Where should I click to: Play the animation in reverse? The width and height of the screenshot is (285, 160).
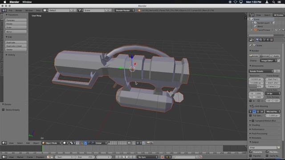(124, 157)
